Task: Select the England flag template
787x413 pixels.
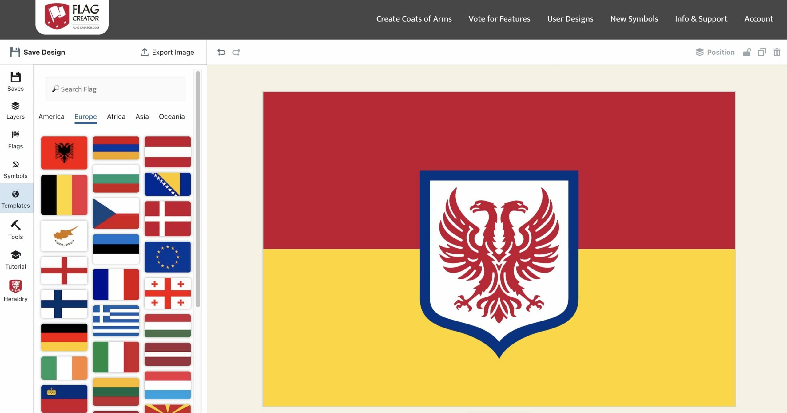Action: (x=64, y=270)
